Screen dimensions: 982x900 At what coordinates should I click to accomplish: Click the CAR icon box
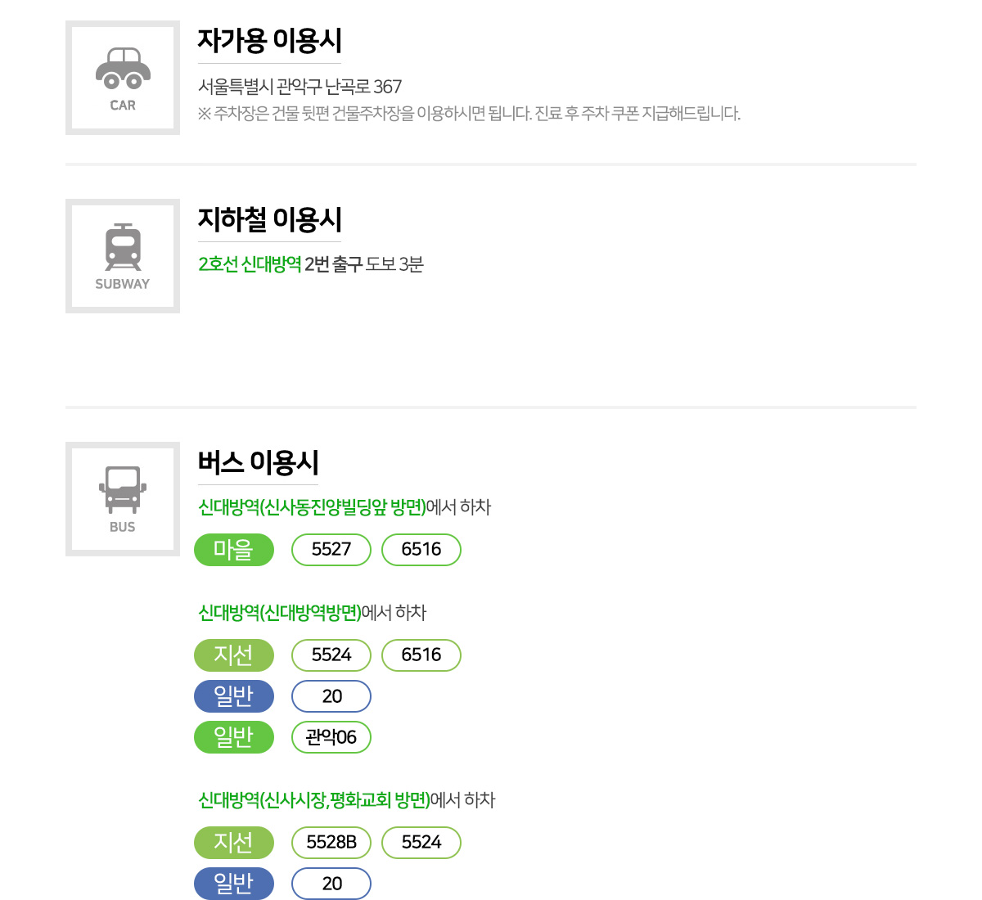[x=123, y=78]
